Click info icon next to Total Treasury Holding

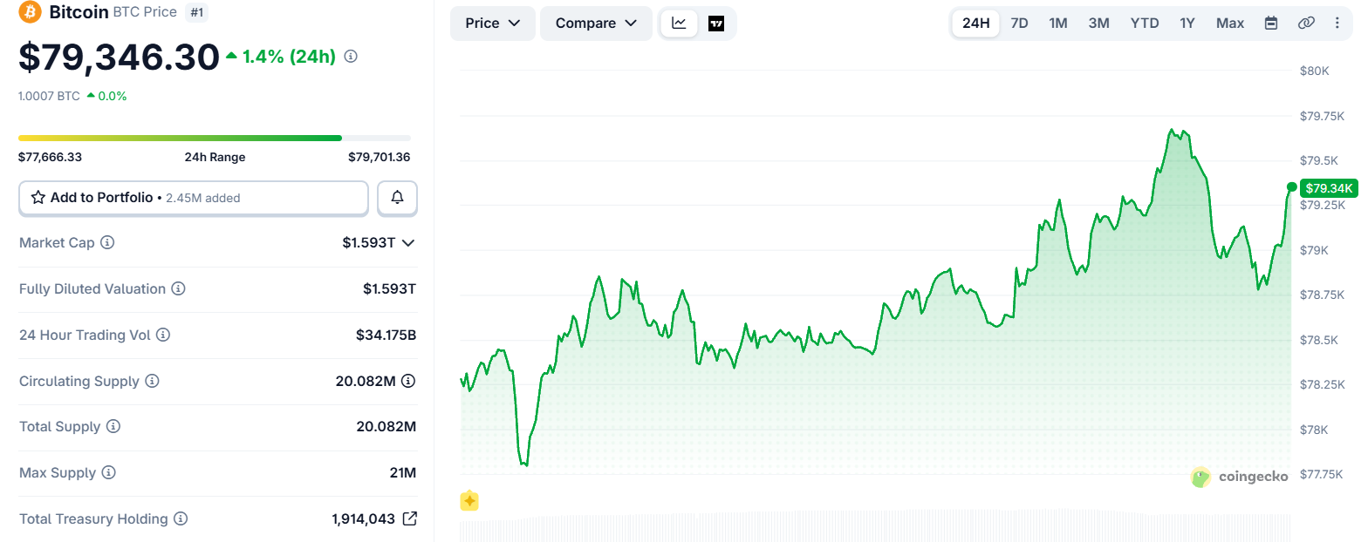pos(181,519)
